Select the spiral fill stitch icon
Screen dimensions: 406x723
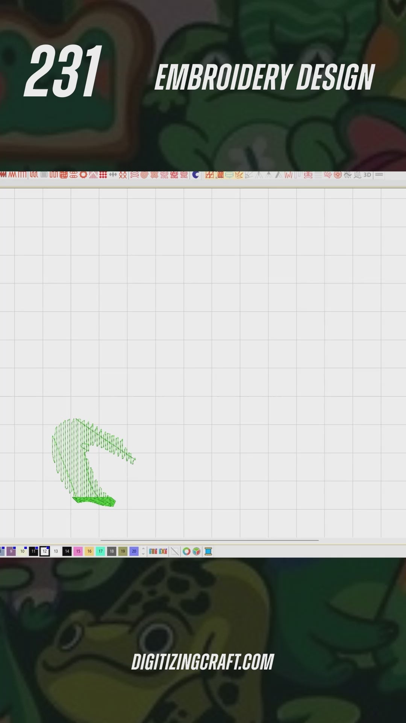coord(144,175)
